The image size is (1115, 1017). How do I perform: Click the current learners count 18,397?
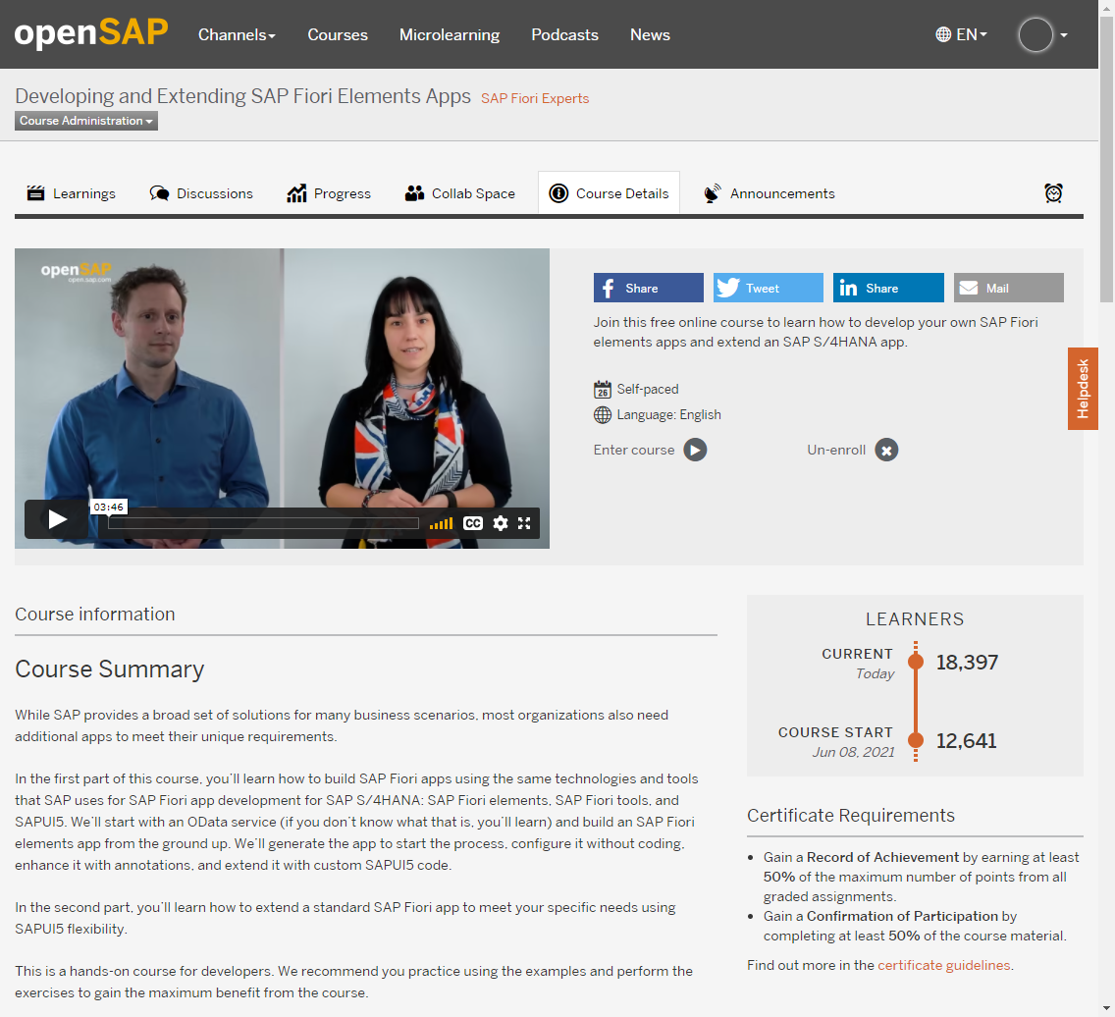click(967, 662)
